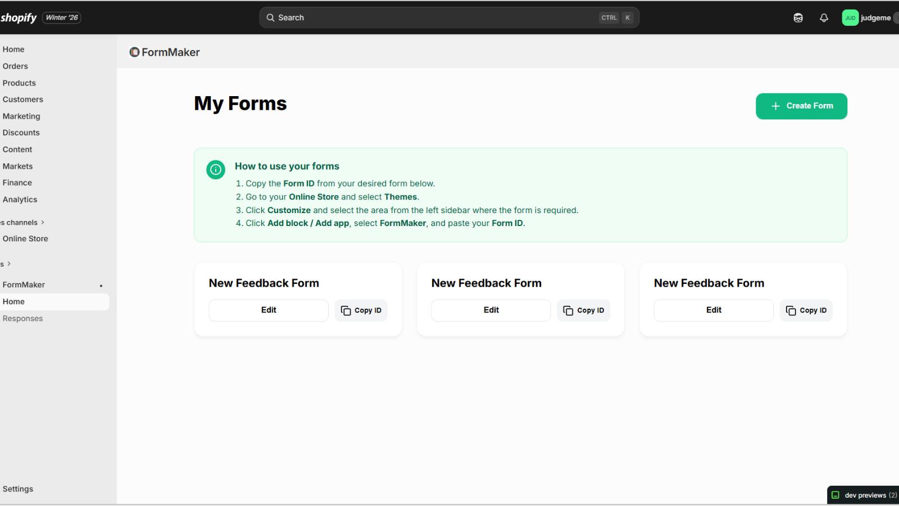Copy ID of the last feedback form
This screenshot has width=899, height=506.
(x=806, y=310)
